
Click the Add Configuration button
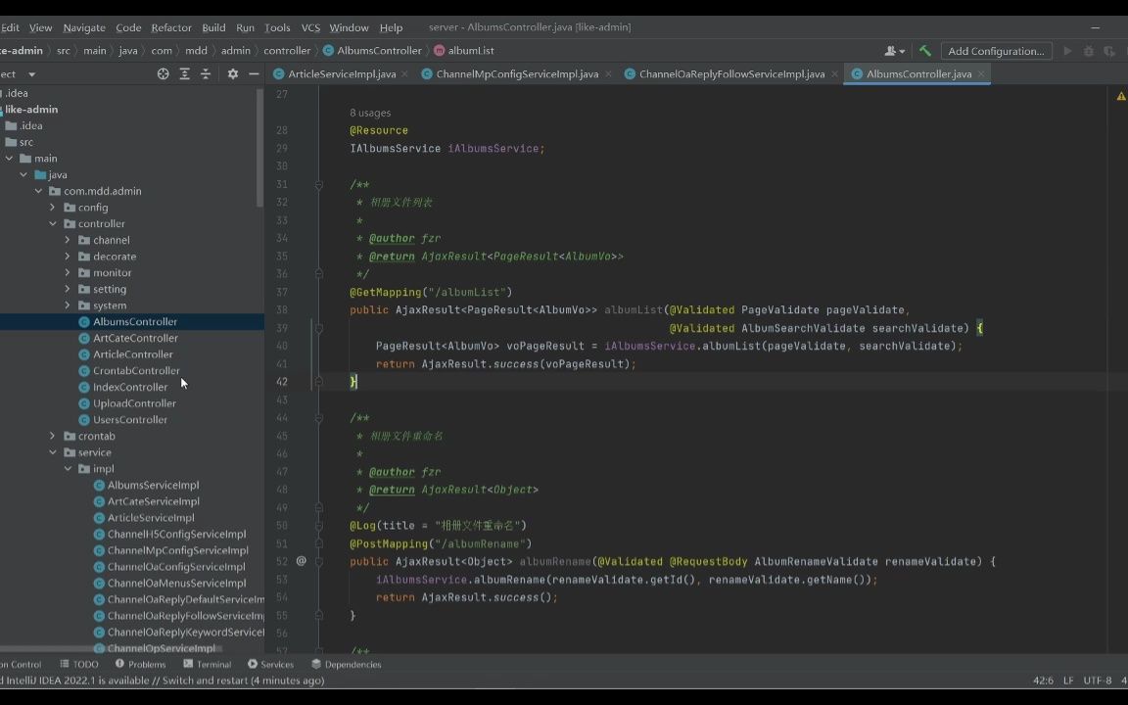coord(996,50)
